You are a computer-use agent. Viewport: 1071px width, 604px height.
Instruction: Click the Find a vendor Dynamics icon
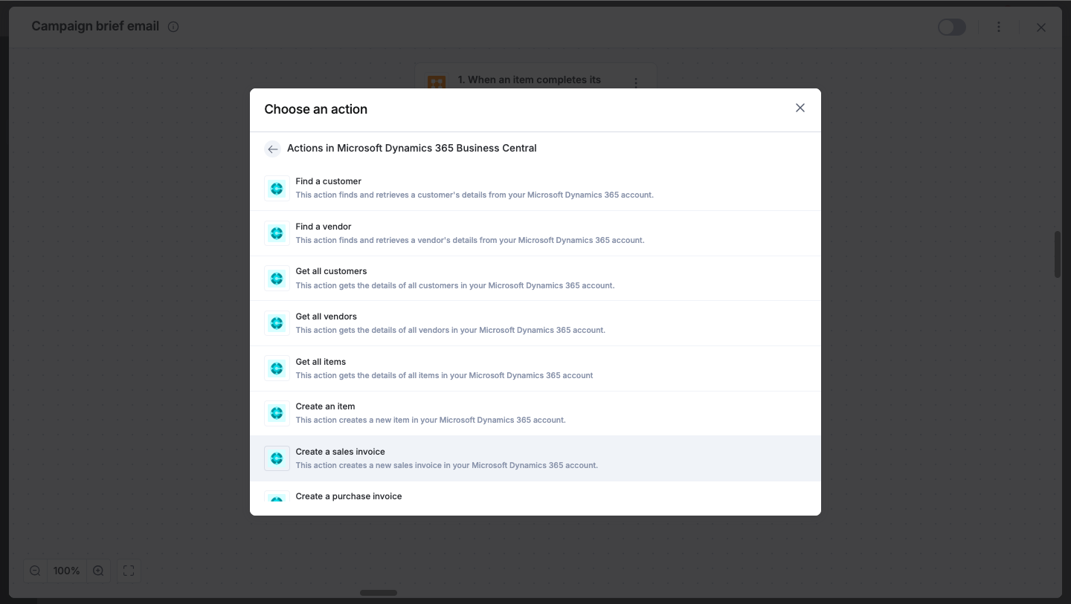coord(277,233)
